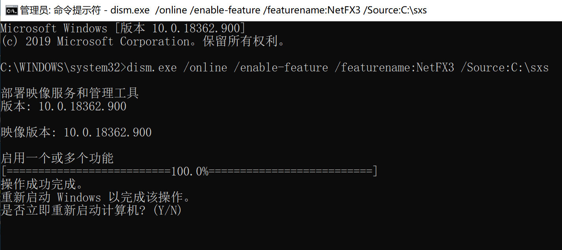
Task: Click the 启用一个或多个功能 line
Action: pyautogui.click(x=57, y=159)
